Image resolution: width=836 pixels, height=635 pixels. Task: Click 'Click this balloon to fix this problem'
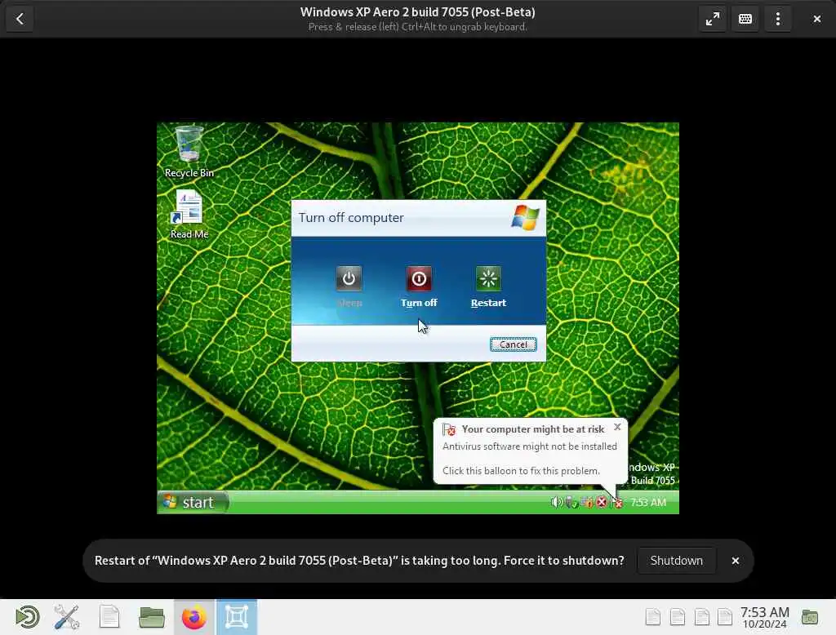[521, 471]
